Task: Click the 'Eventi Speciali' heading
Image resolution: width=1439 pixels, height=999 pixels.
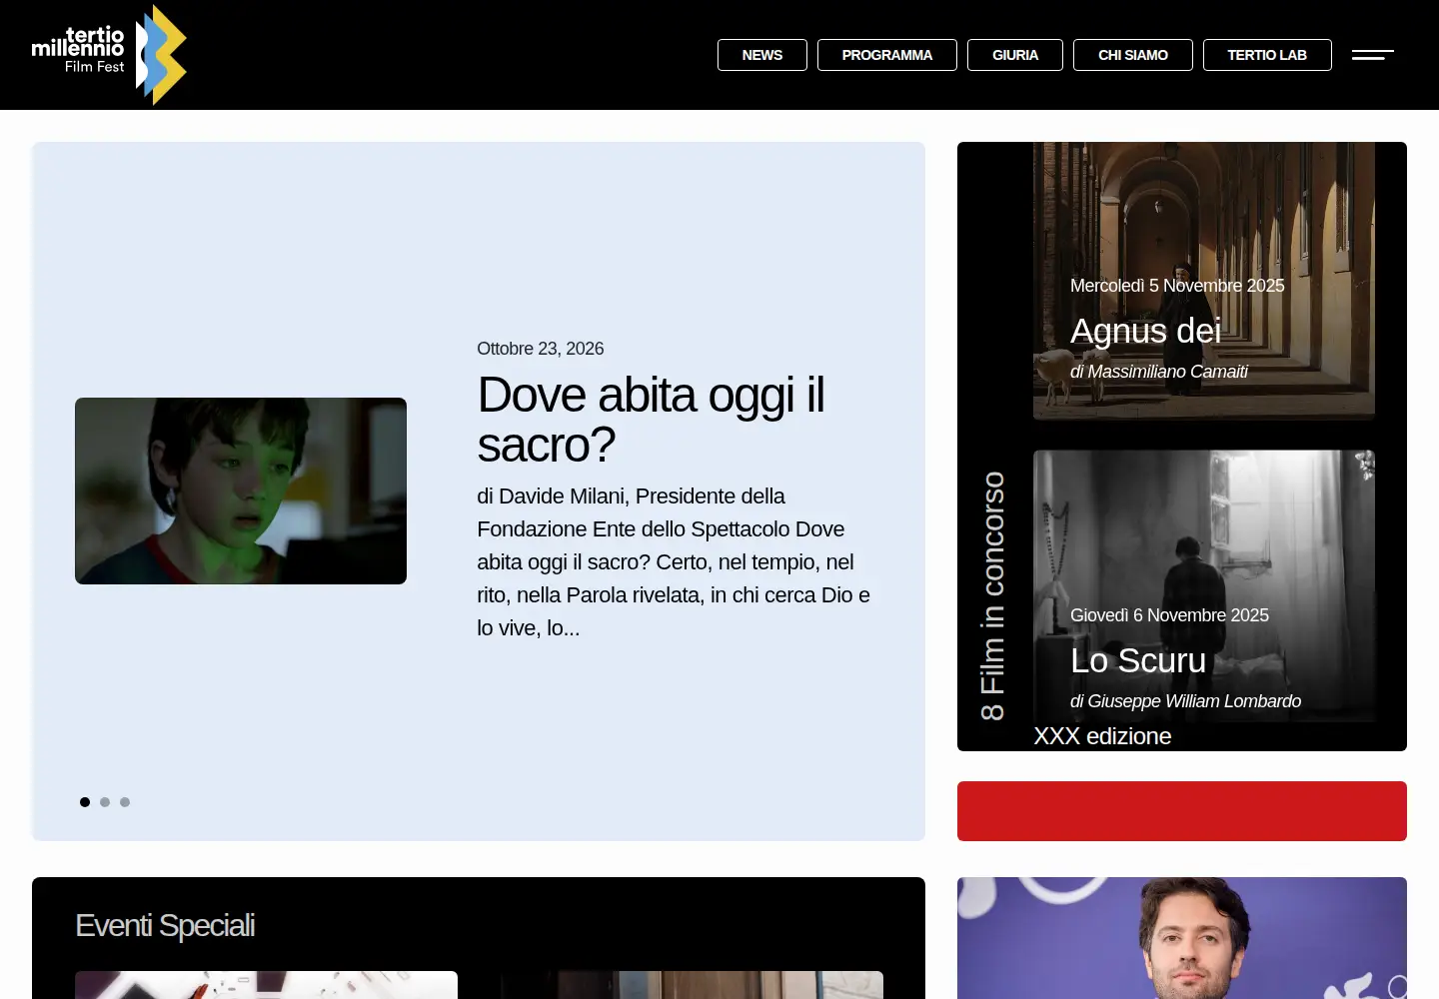Action: [165, 926]
